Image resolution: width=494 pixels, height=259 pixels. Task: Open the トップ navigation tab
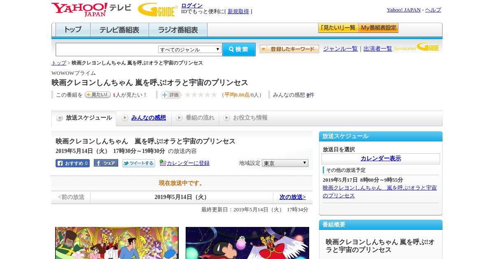point(73,30)
